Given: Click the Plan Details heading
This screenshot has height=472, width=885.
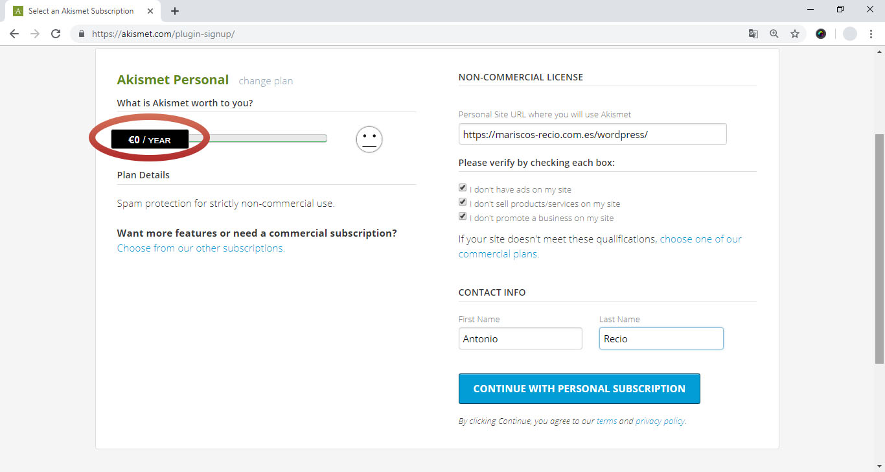Looking at the screenshot, I should tap(143, 175).
